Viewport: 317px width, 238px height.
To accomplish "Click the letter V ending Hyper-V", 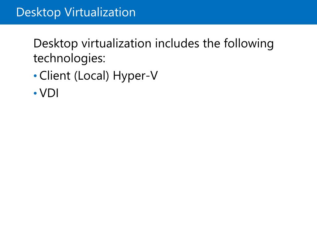I will pyautogui.click(x=154, y=76).
